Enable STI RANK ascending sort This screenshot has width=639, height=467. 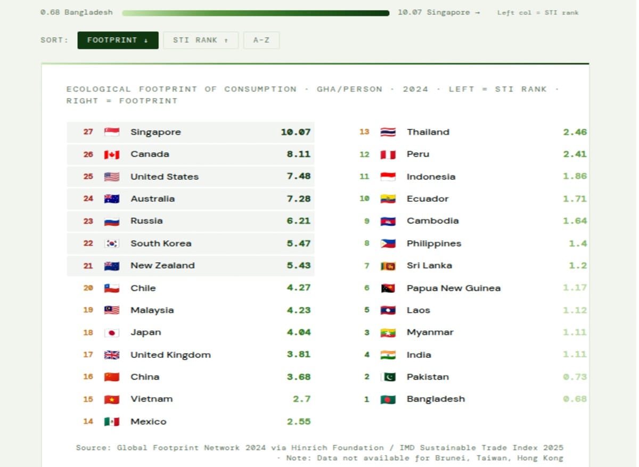pyautogui.click(x=201, y=40)
